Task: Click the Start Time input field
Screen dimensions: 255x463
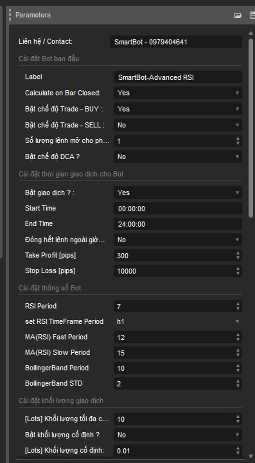Action: pos(177,209)
